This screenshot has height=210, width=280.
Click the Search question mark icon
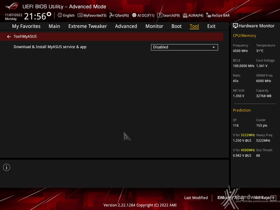pyautogui.click(x=159, y=15)
